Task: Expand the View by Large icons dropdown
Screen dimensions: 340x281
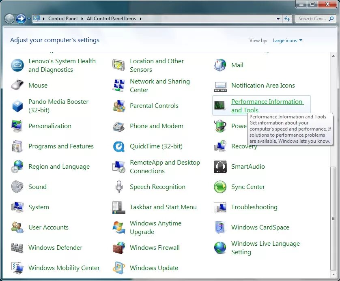Action: 288,41
